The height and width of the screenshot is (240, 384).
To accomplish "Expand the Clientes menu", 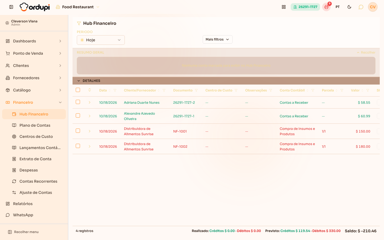I will (x=34, y=66).
